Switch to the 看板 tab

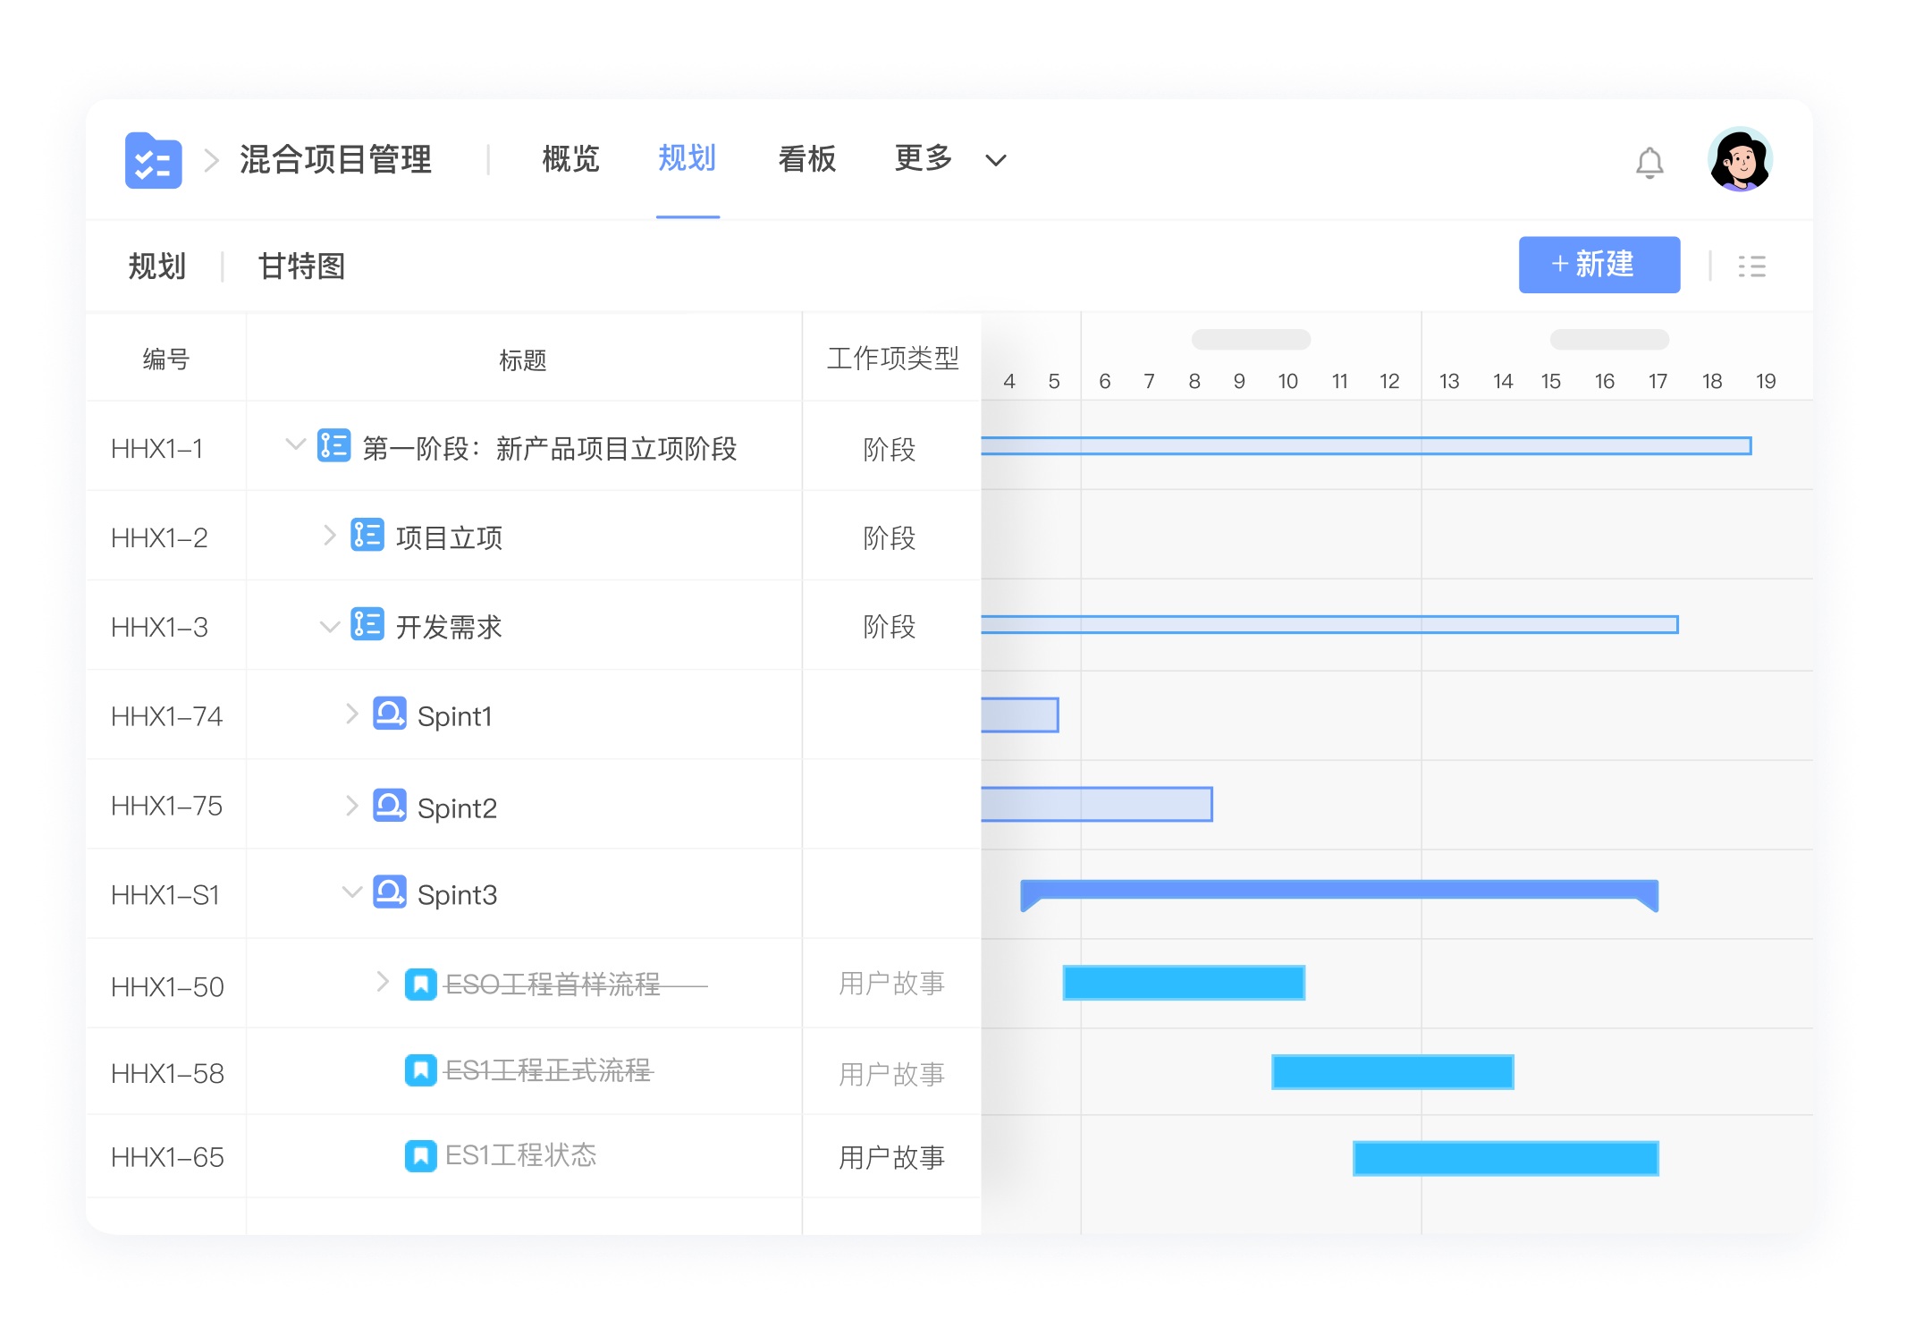[x=806, y=159]
